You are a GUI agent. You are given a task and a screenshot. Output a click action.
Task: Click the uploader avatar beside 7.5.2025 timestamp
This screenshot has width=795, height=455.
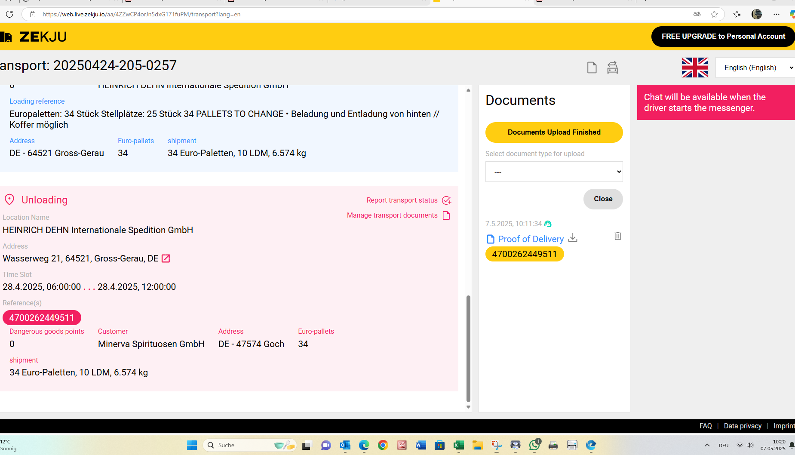[x=548, y=224]
